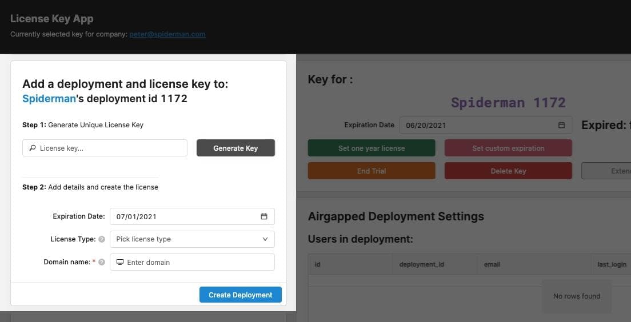Screen dimensions: 631x322
Task: Click the help icon beside License Type
Action: 102,239
